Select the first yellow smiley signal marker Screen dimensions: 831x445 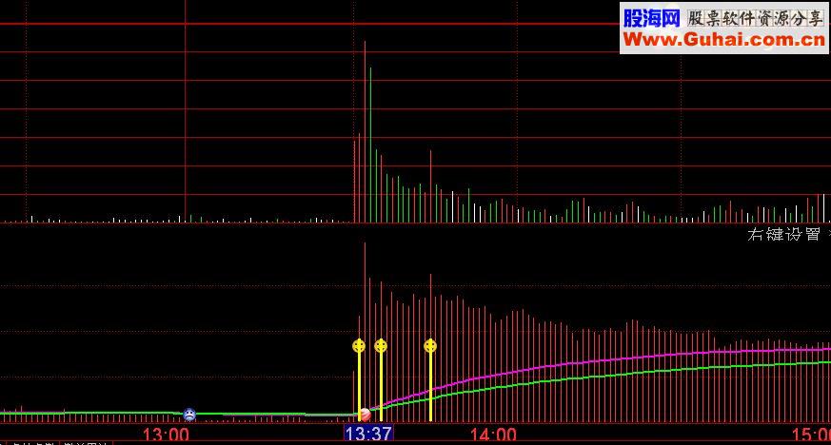359,346
